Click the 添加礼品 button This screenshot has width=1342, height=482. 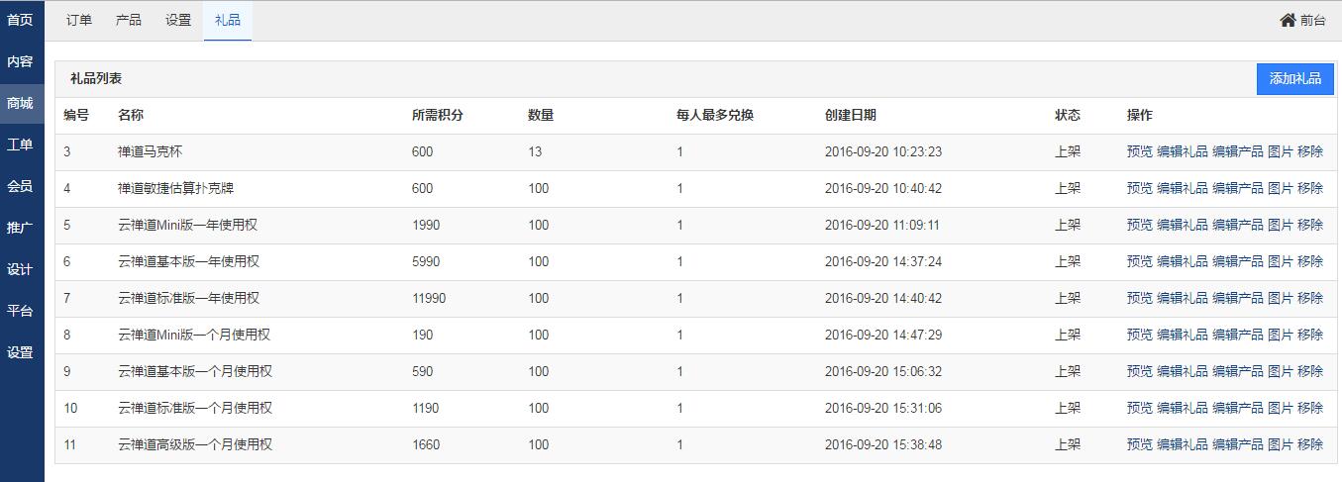(1294, 79)
